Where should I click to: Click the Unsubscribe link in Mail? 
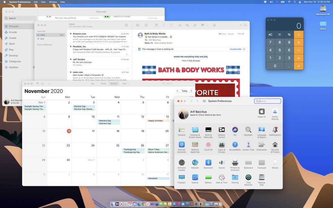[x=235, y=49]
